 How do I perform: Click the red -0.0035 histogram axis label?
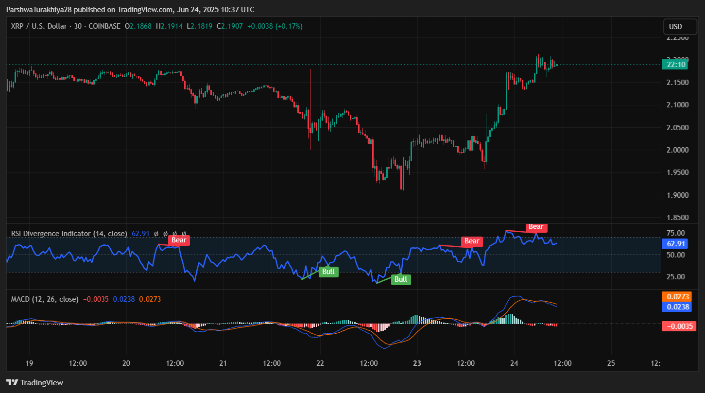[679, 326]
